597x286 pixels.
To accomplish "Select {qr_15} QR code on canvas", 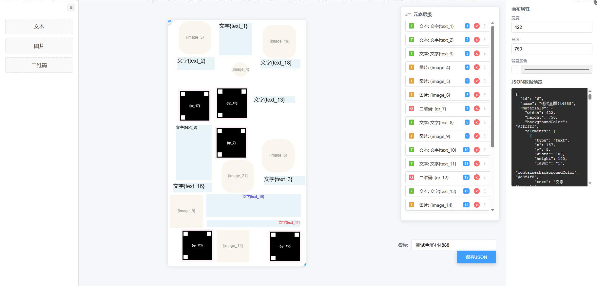I will click(x=232, y=103).
